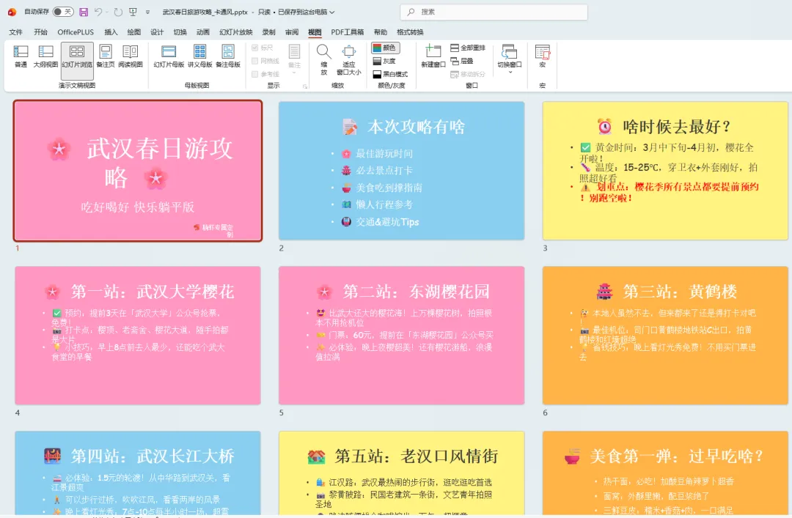Click the Redo arrow icon
This screenshot has height=518, width=792.
coord(118,12)
